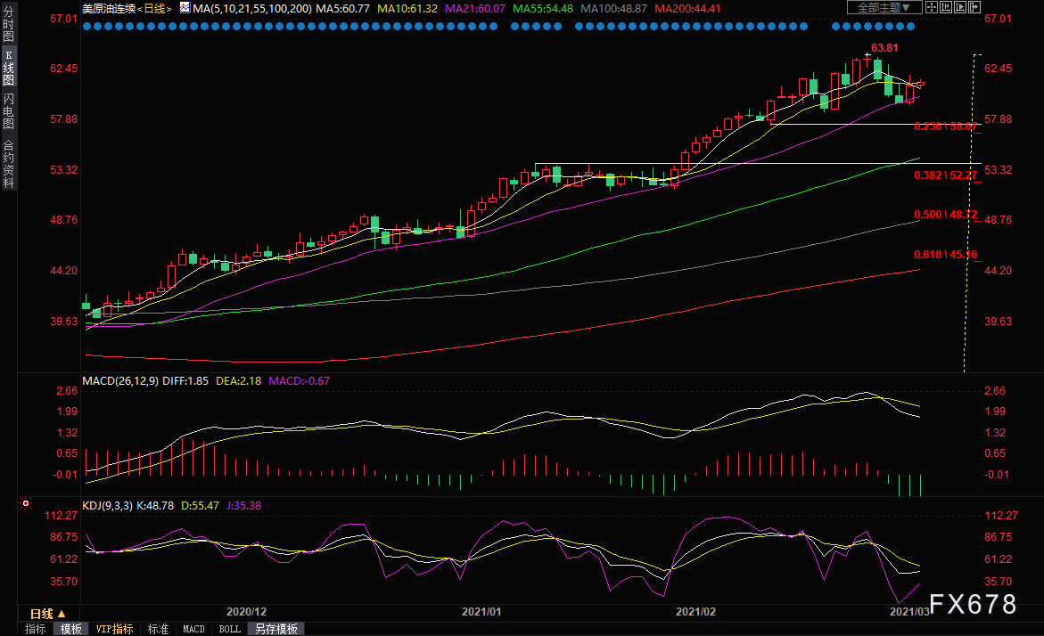Click the 63.81 high price label
1044x636 pixels.
[884, 48]
